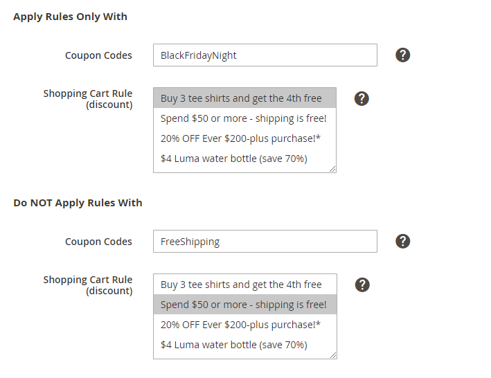Select 'Spend $50 or more' in Do NOT Apply list
491x378 pixels.
click(243, 305)
